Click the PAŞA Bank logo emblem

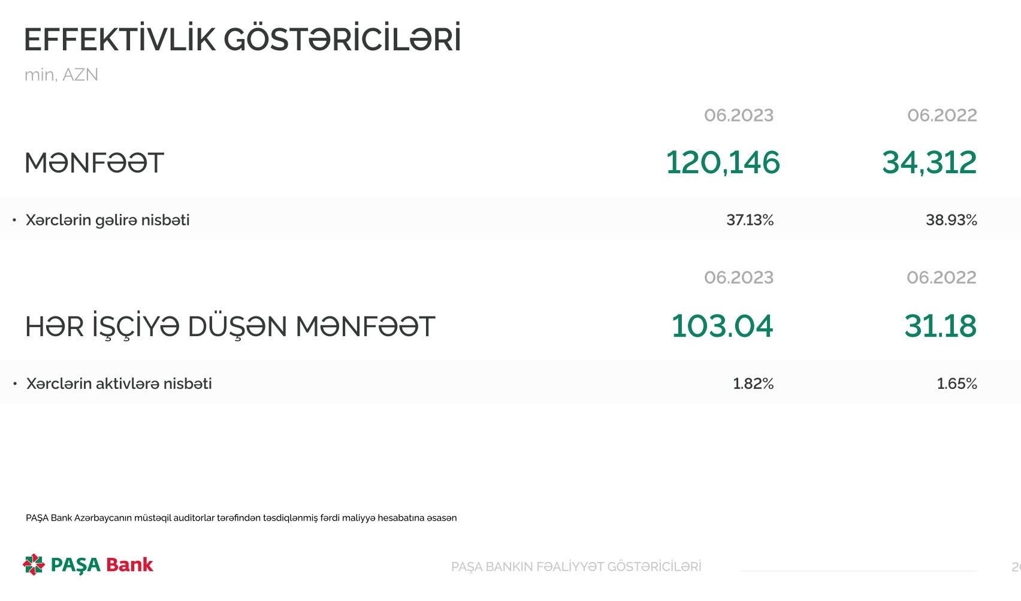point(34,564)
